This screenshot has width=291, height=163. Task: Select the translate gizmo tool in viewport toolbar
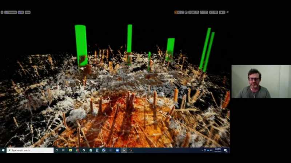(179, 12)
